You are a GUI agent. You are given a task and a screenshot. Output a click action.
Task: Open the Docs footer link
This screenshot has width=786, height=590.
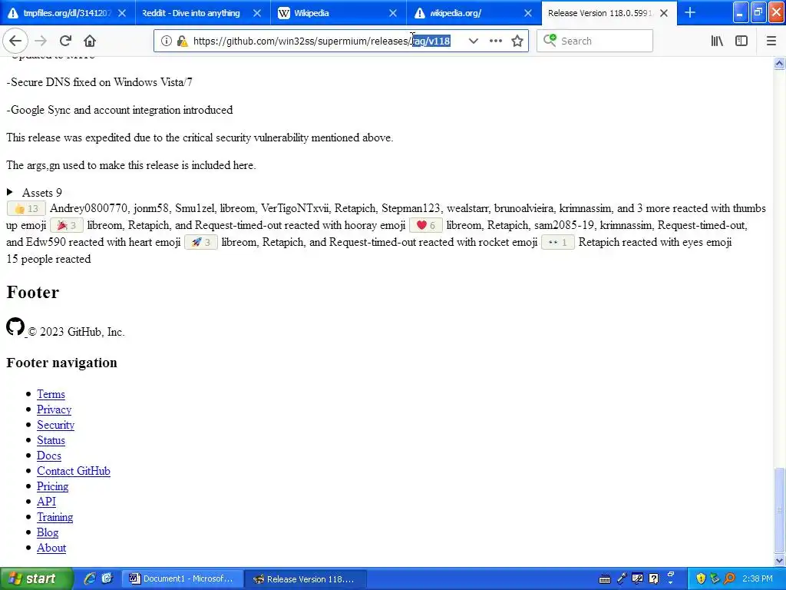[49, 456]
